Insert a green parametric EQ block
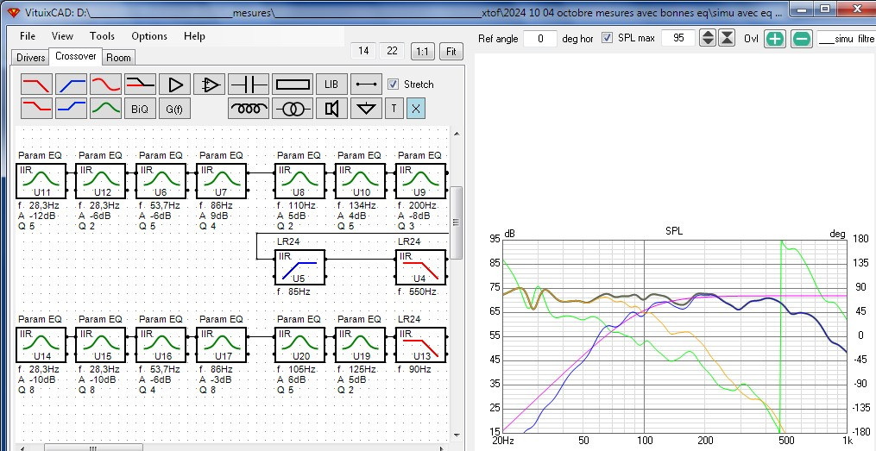Image resolution: width=876 pixels, height=451 pixels. [105, 109]
